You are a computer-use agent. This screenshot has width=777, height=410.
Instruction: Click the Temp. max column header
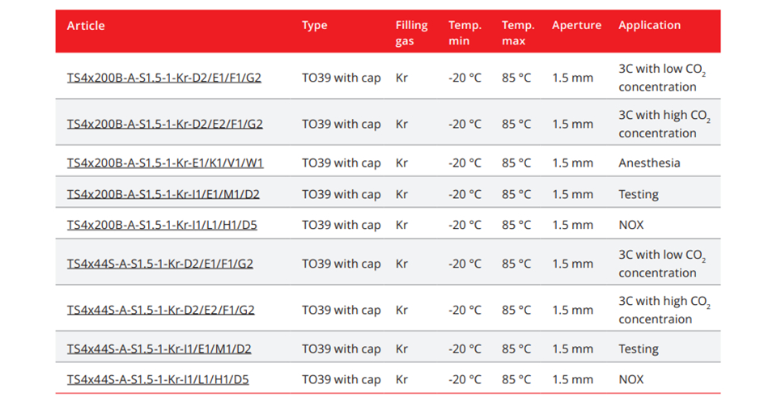click(517, 33)
